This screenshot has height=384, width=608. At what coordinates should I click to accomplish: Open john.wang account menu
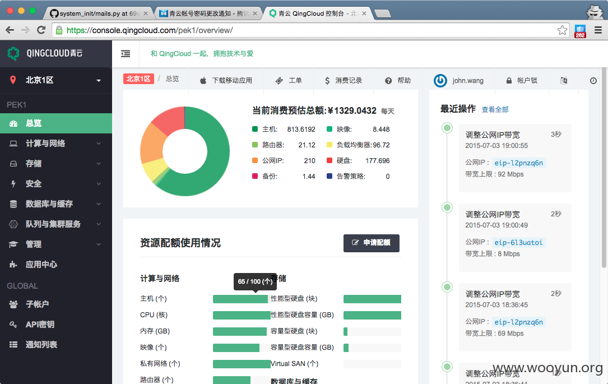(458, 80)
